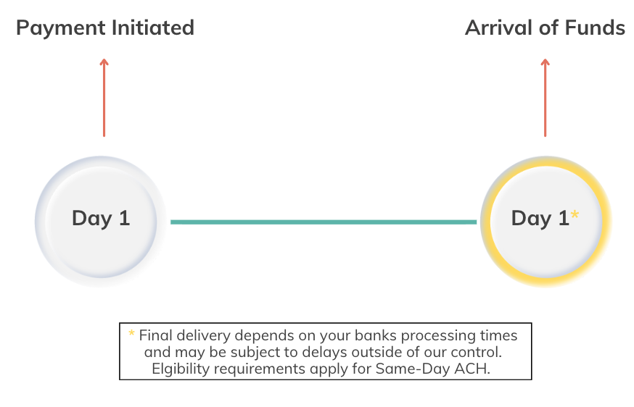This screenshot has height=407, width=634.
Task: Click the word "Elgibility" in the footnote
Action: (182, 369)
